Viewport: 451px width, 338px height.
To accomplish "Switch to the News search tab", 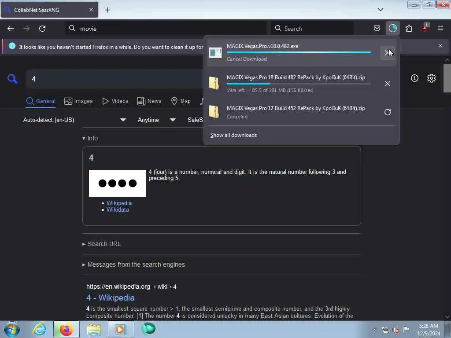I will [149, 101].
